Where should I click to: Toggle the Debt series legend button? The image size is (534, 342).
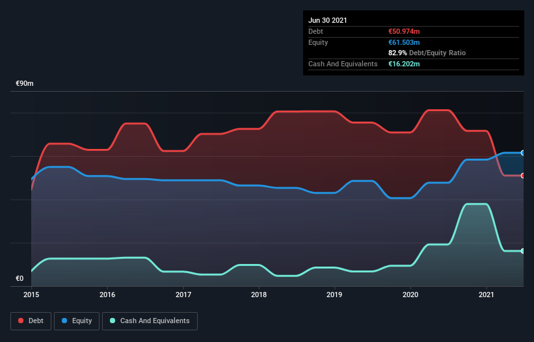coord(31,321)
